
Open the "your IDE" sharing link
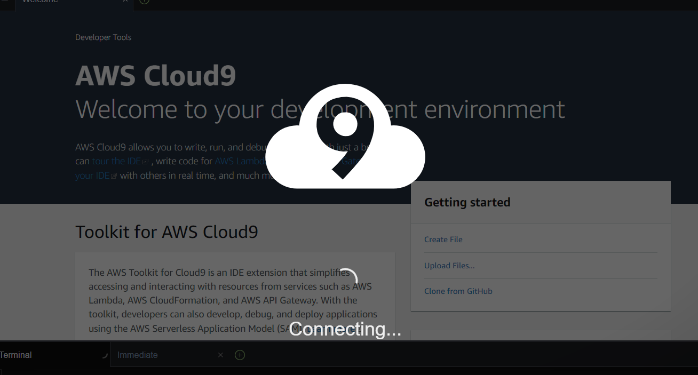[x=92, y=175]
